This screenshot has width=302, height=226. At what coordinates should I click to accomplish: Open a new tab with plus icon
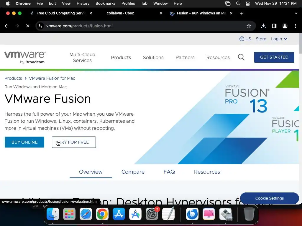coord(242,13)
